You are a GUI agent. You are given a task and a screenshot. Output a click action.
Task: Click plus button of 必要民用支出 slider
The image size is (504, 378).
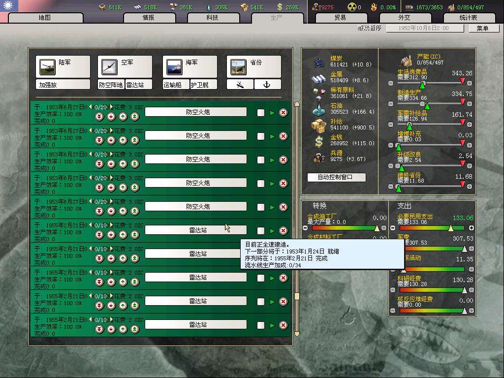click(x=472, y=228)
